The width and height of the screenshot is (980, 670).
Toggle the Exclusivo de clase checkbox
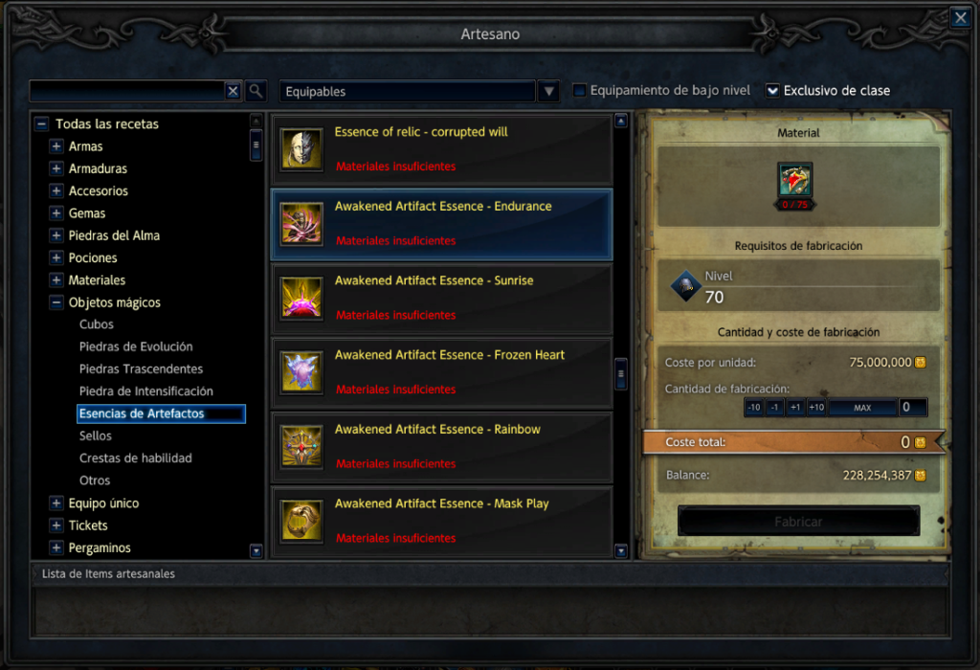tap(772, 91)
